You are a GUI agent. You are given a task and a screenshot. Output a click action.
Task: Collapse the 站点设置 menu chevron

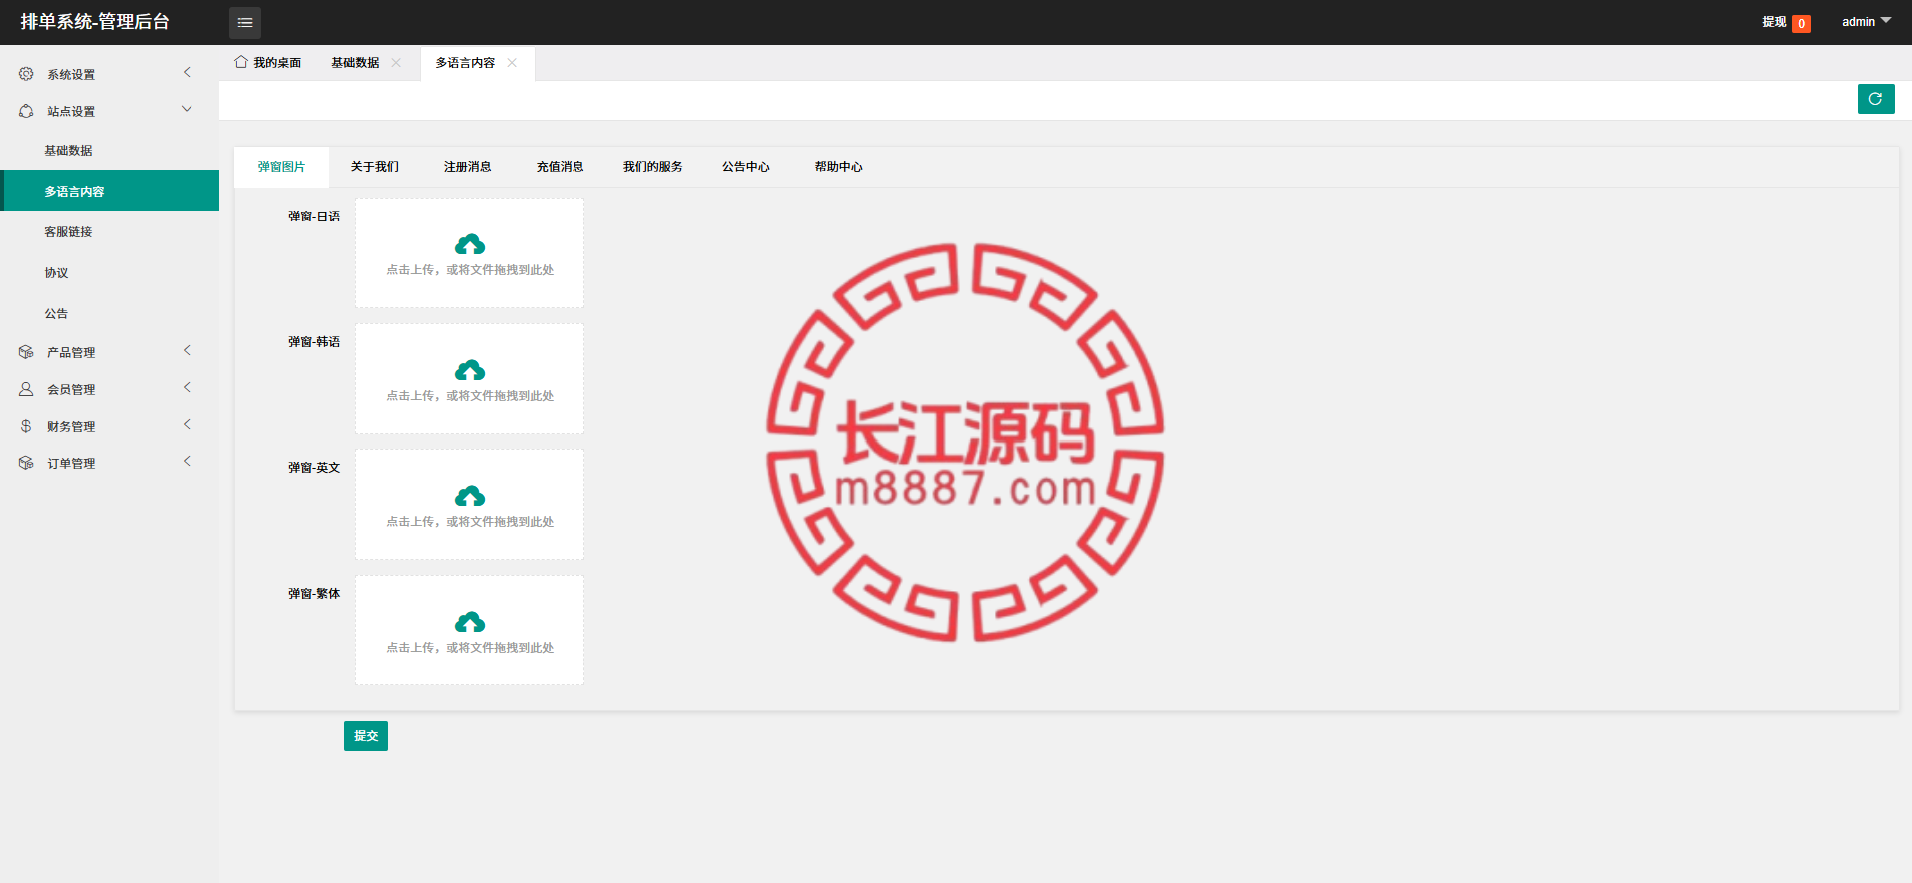point(187,109)
